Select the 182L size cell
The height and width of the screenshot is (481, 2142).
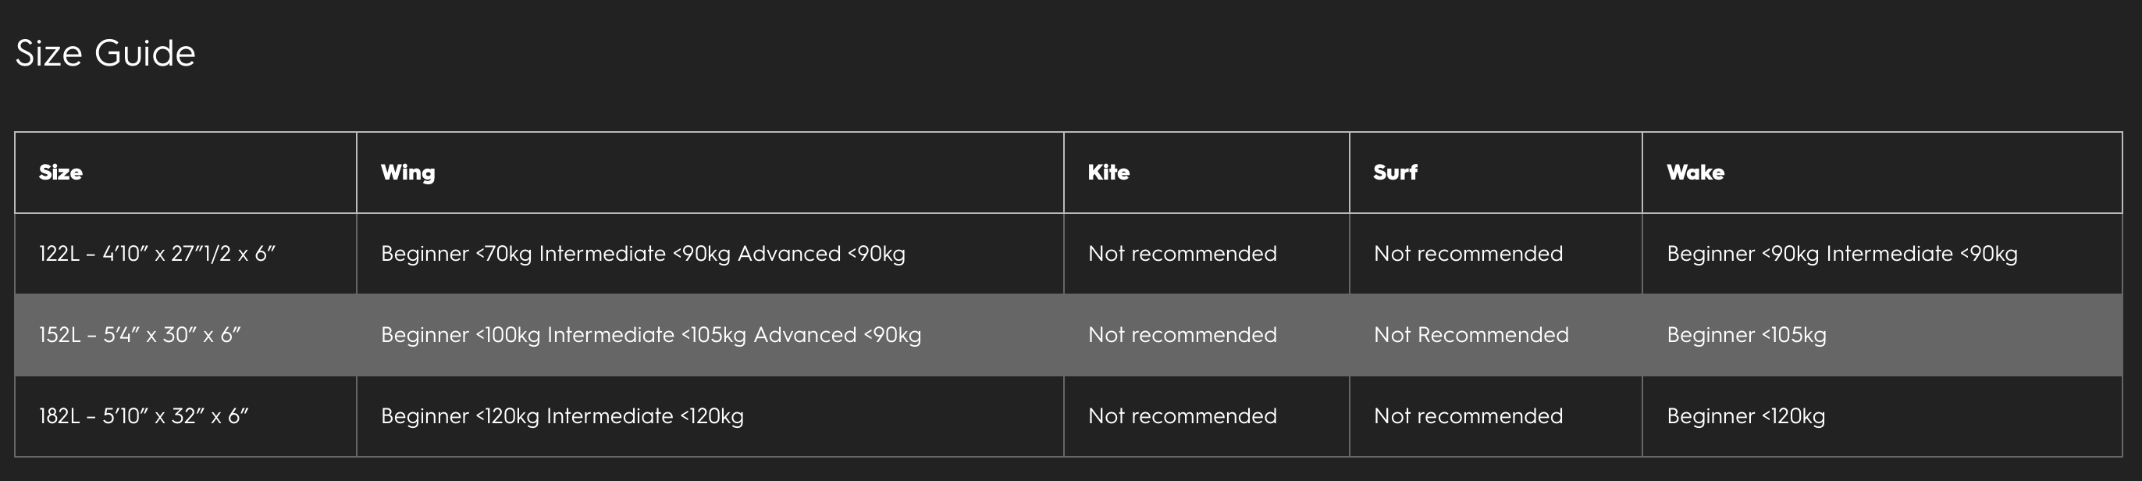click(144, 416)
